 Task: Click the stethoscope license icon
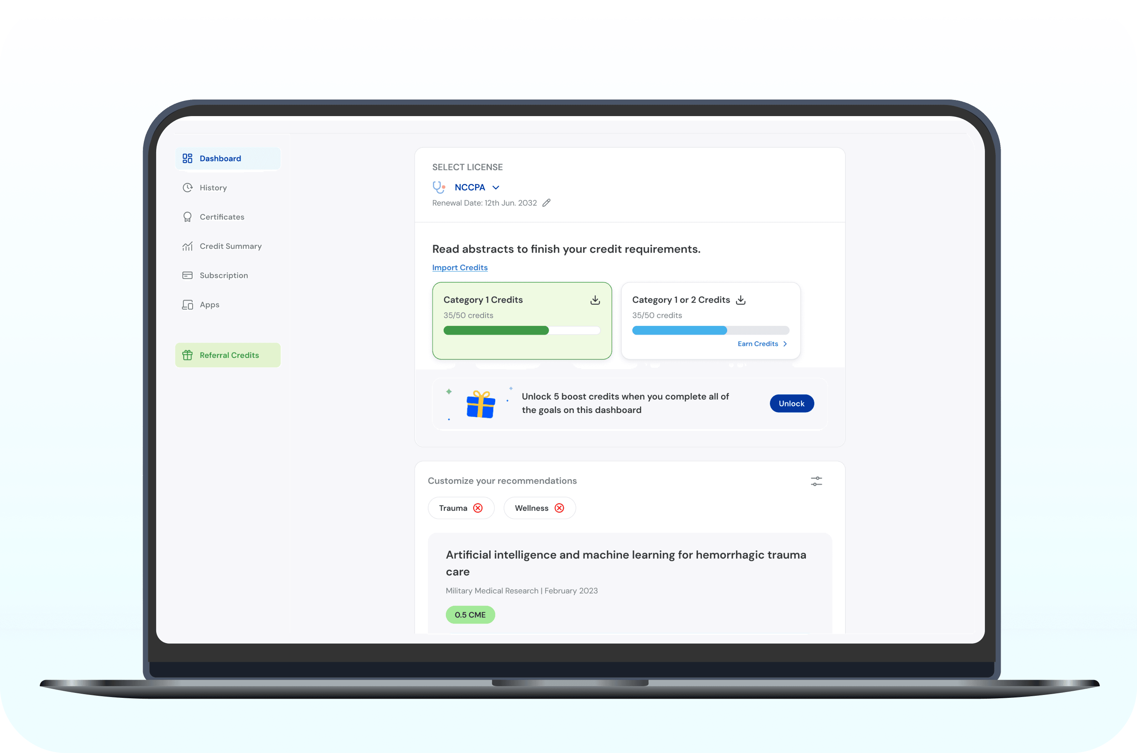438,187
